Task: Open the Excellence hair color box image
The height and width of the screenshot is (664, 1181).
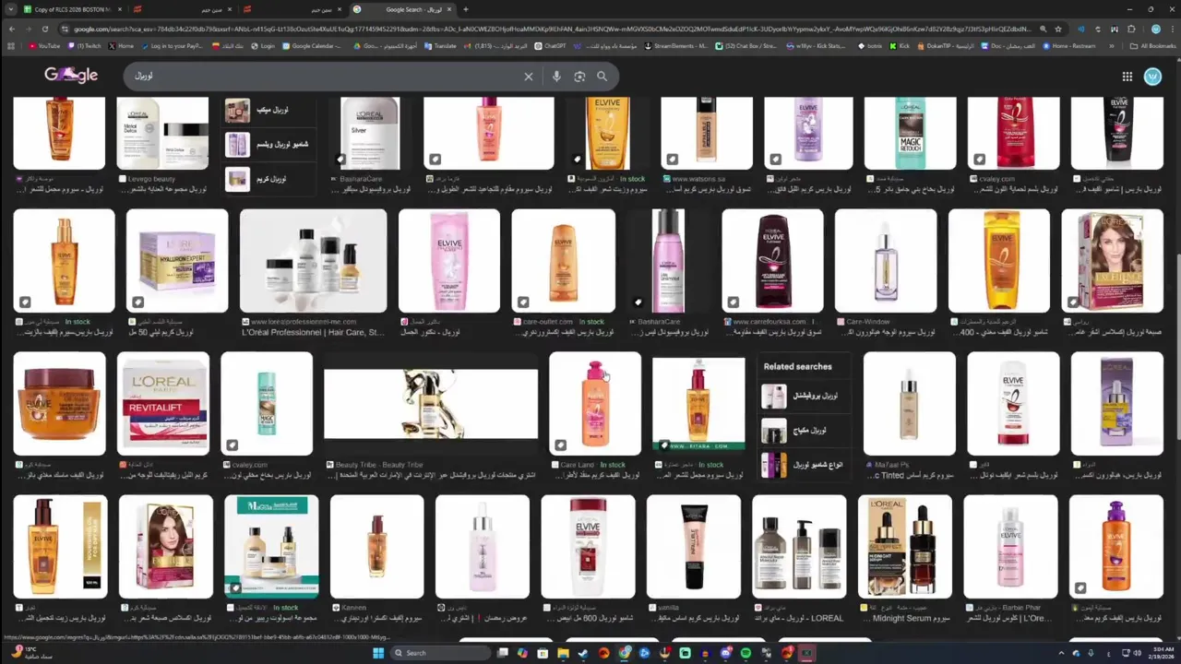Action: 1112,261
